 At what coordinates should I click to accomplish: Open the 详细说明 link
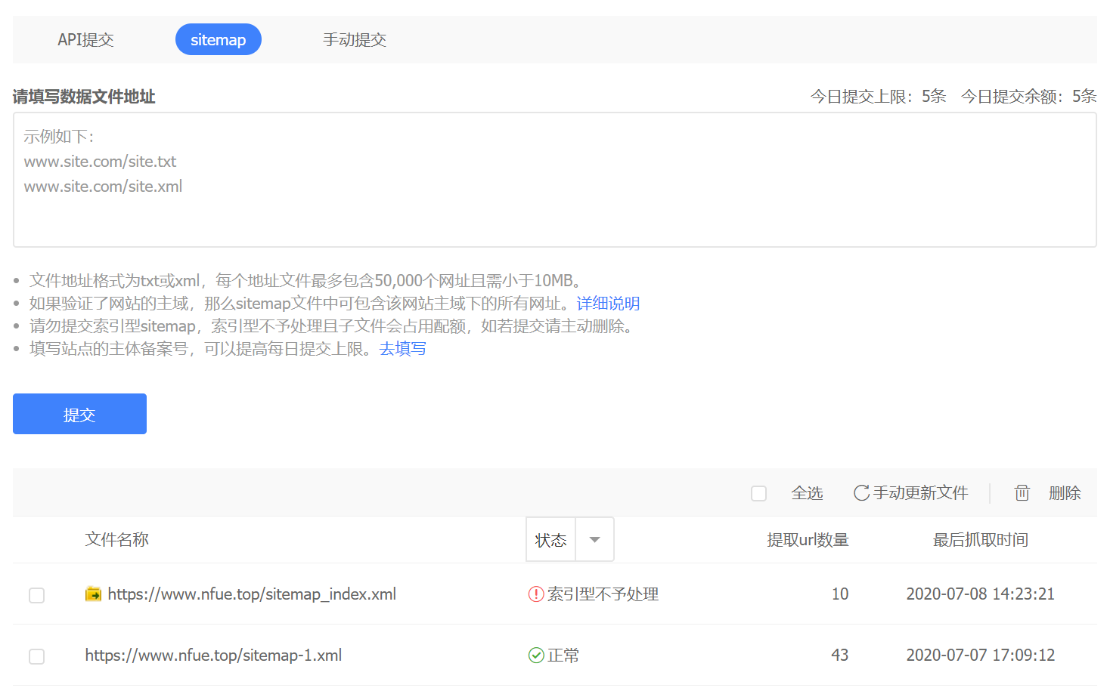[x=608, y=304]
